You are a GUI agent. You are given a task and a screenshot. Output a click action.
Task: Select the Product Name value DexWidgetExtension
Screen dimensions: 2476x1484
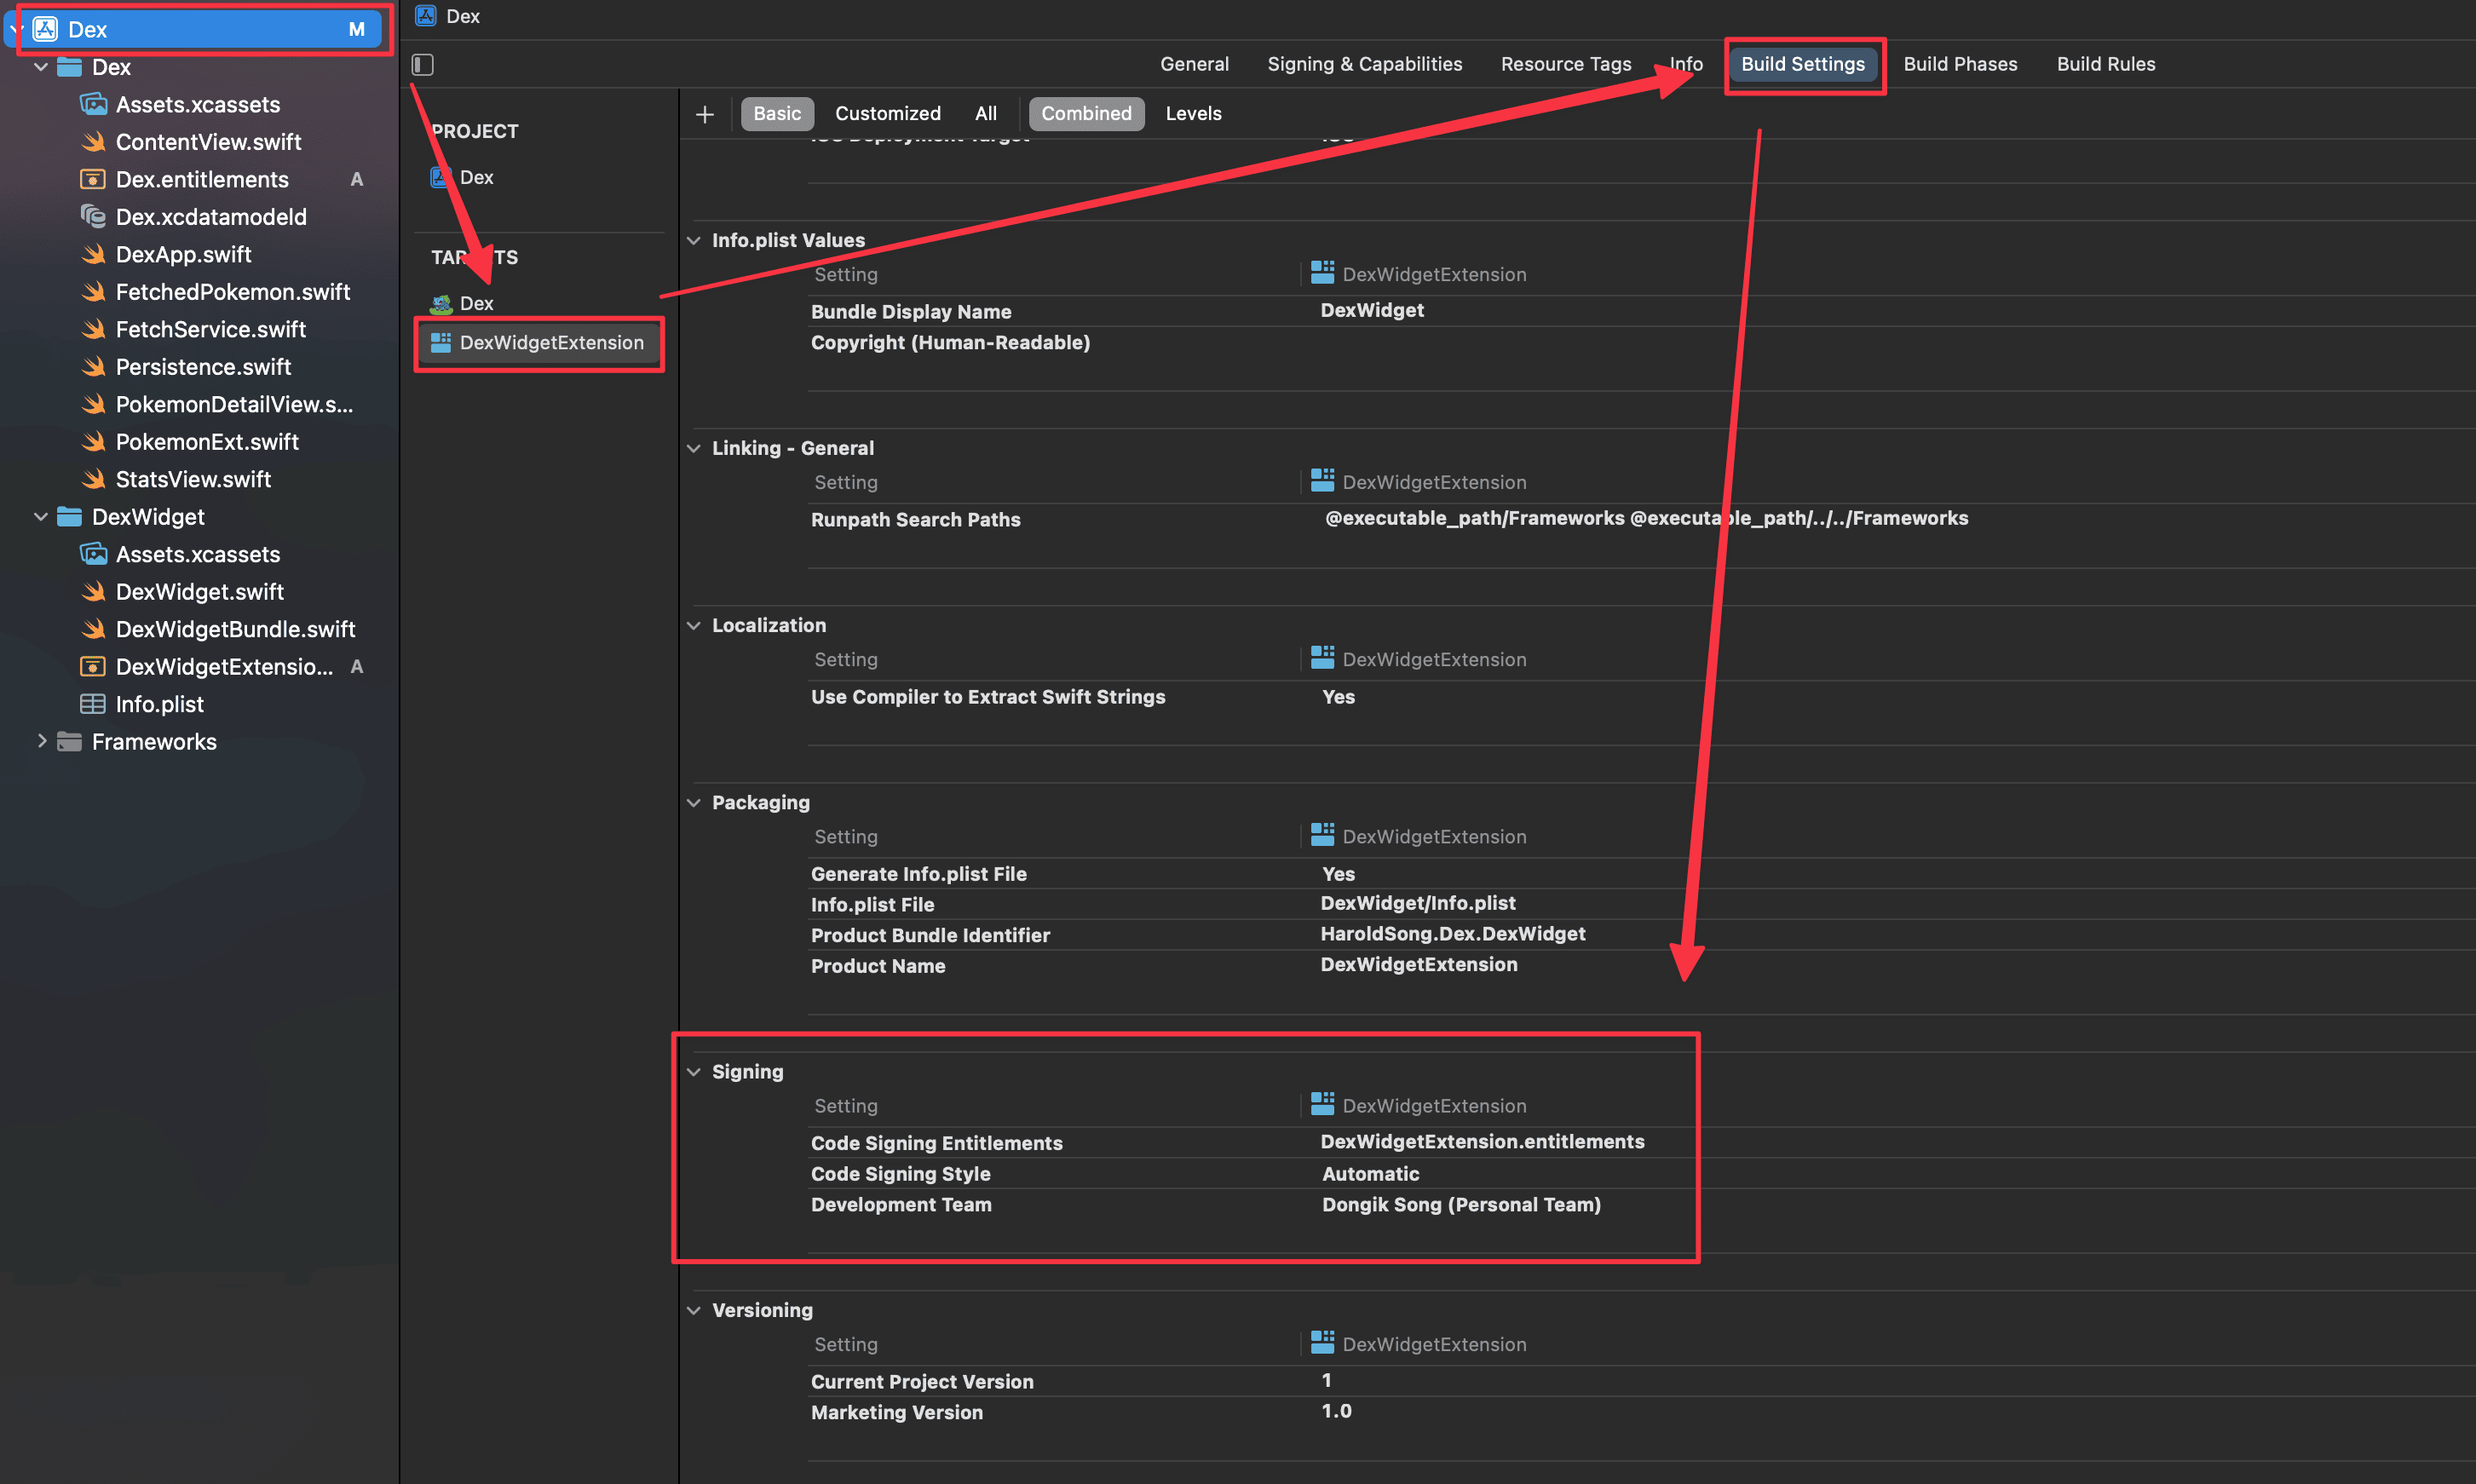tap(1419, 964)
